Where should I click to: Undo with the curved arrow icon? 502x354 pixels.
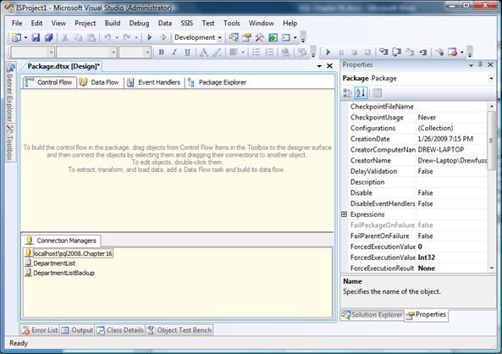click(x=108, y=37)
